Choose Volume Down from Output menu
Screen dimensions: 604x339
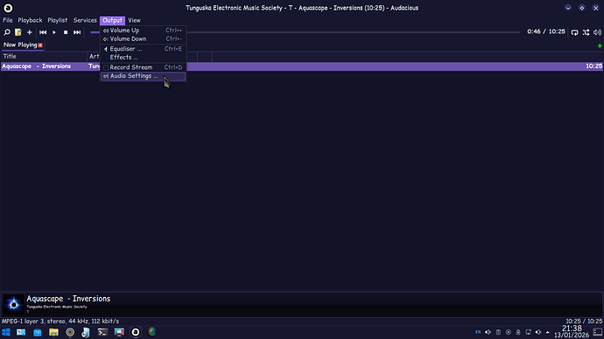click(144, 38)
